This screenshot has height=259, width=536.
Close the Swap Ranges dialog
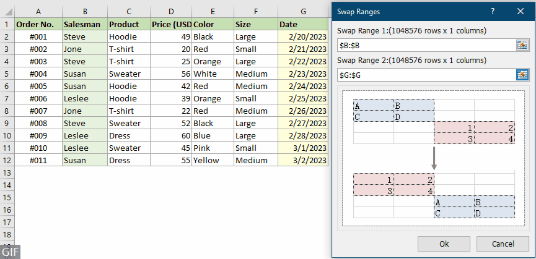tap(520, 11)
